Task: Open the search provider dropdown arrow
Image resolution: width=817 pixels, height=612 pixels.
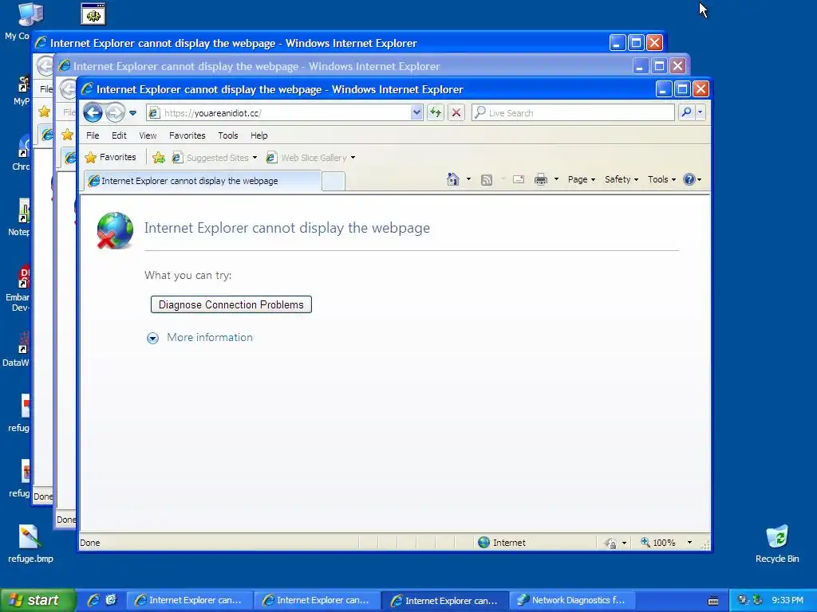Action: point(701,112)
